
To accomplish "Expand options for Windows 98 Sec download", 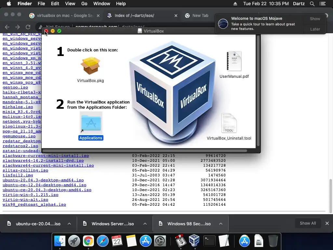I will (x=221, y=224).
